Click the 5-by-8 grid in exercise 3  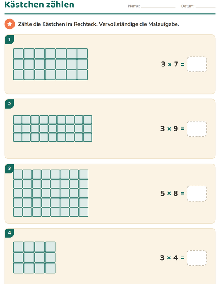coord(51,193)
